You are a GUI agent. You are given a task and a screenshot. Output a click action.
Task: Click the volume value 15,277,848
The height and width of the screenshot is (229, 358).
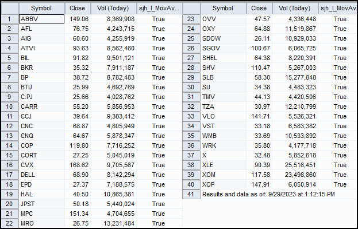301,77
